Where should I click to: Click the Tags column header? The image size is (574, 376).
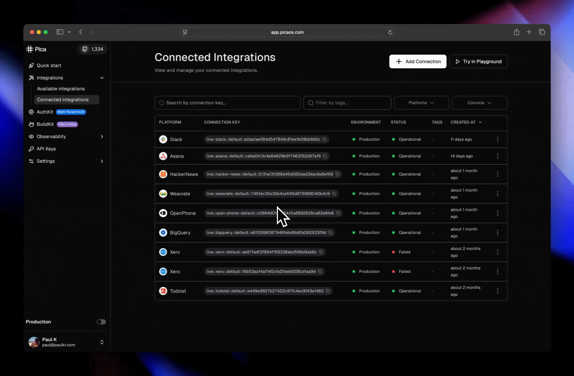click(437, 122)
